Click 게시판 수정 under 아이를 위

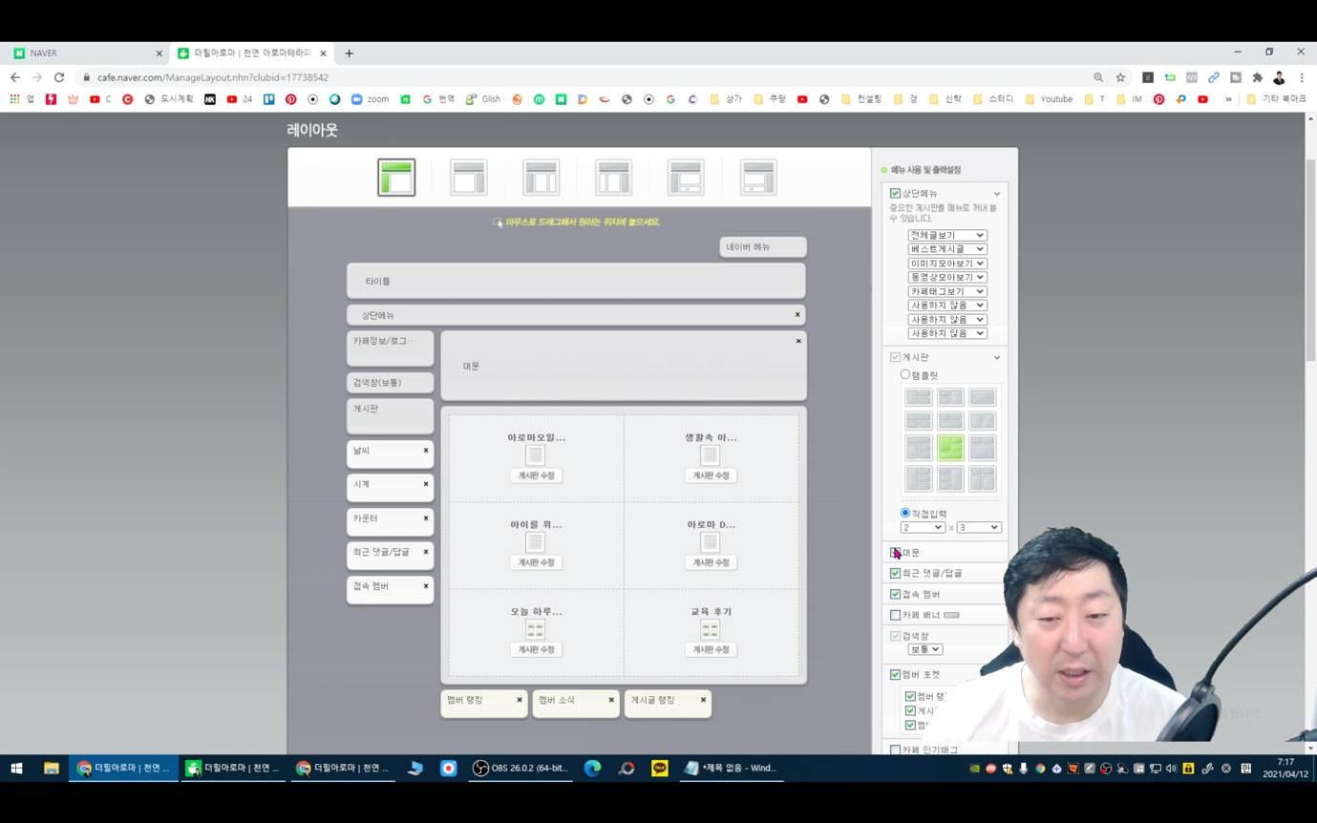pyautogui.click(x=536, y=562)
